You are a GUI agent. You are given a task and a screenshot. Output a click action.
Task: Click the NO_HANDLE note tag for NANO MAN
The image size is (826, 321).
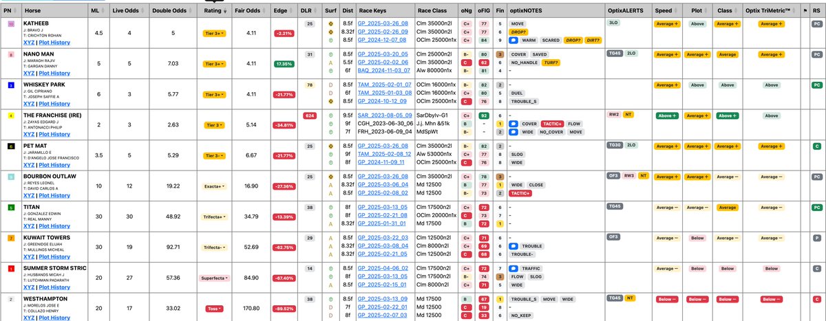click(x=525, y=63)
